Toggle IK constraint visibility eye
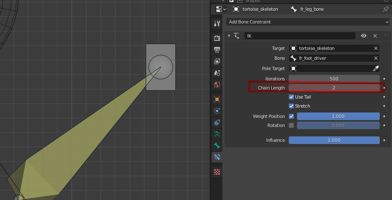Viewport: 392px width, 200px height. (x=364, y=36)
